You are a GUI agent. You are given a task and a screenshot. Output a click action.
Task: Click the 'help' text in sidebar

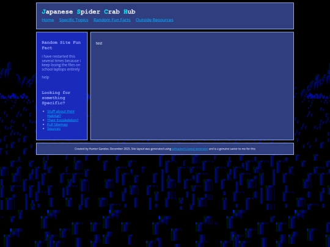pos(45,77)
